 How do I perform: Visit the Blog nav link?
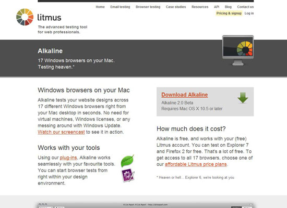pyautogui.click(x=228, y=7)
